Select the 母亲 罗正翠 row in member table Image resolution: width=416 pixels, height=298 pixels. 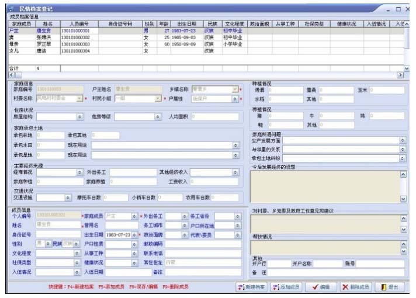pos(58,44)
